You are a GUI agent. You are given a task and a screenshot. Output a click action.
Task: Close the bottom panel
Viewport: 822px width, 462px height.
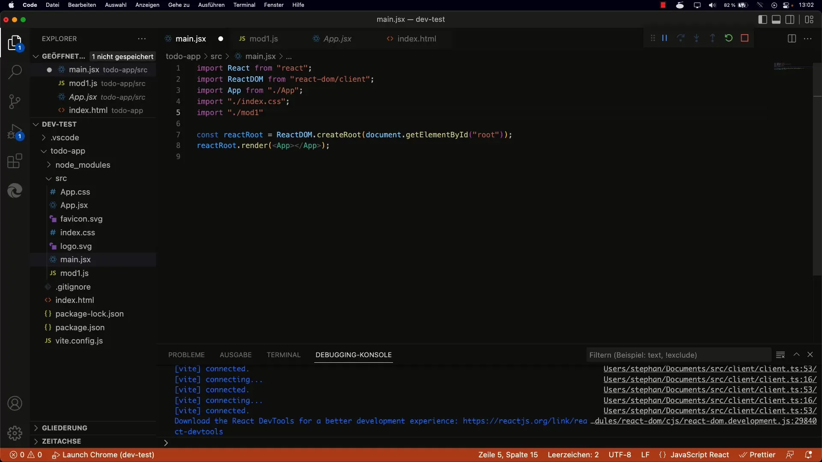(810, 355)
